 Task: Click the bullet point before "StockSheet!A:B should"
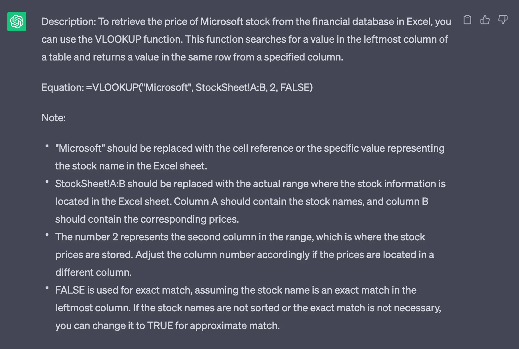click(x=47, y=182)
